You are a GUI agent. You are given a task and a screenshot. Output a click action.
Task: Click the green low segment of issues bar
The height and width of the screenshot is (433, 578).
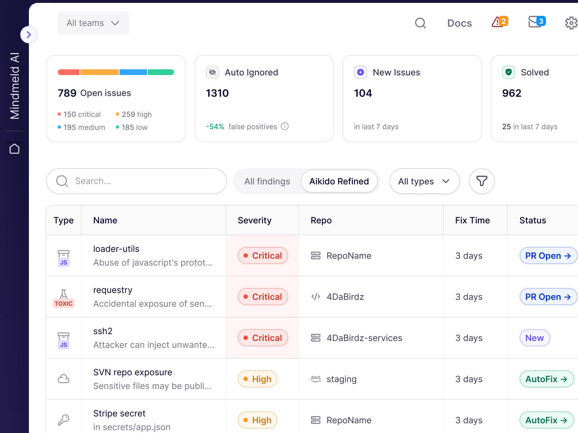click(x=161, y=72)
